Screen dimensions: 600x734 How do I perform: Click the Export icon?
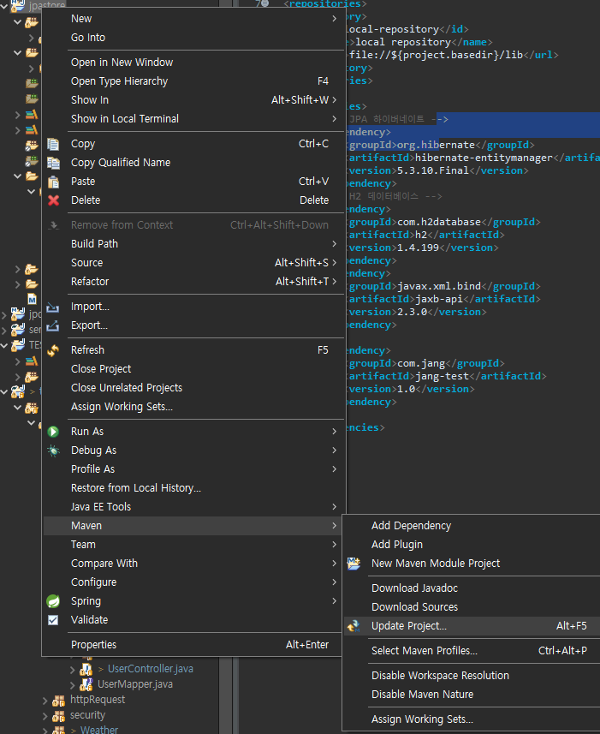click(x=53, y=325)
